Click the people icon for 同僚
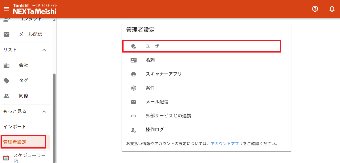This screenshot has width=340, height=163. pos(7,96)
